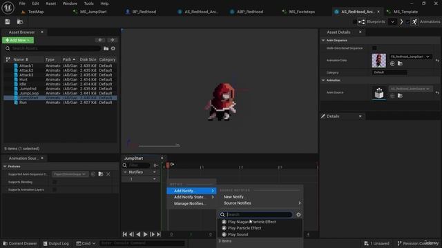The image size is (442, 248).
Task: Open Supported Anim Sequence Class dropdown
Action: [70, 174]
